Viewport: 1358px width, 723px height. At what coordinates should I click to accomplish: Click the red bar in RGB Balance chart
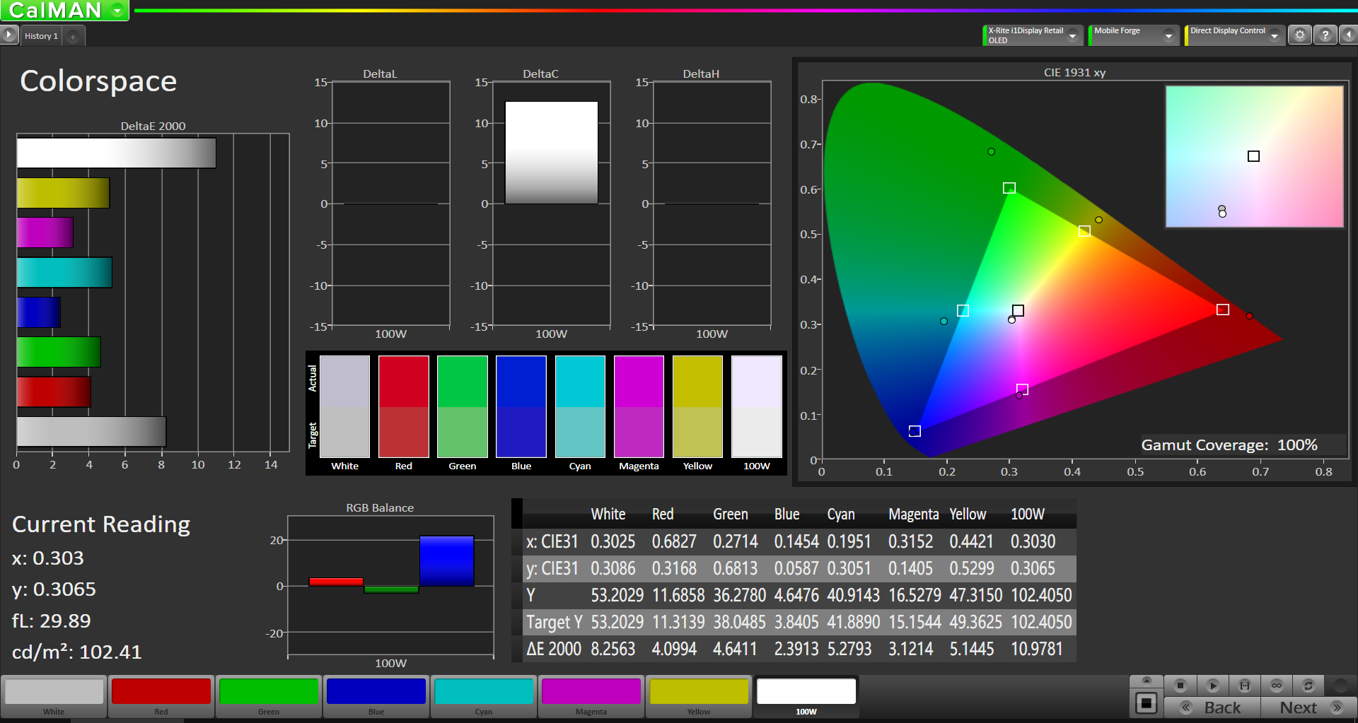tap(336, 582)
